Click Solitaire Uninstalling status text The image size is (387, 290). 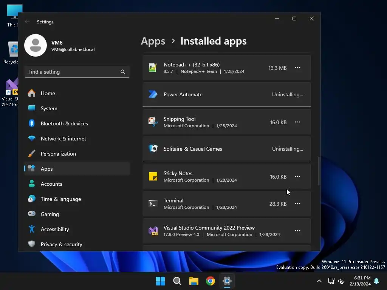tap(288, 149)
